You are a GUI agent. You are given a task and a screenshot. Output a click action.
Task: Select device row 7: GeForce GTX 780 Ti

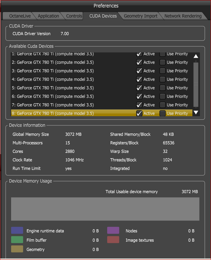coord(101,105)
